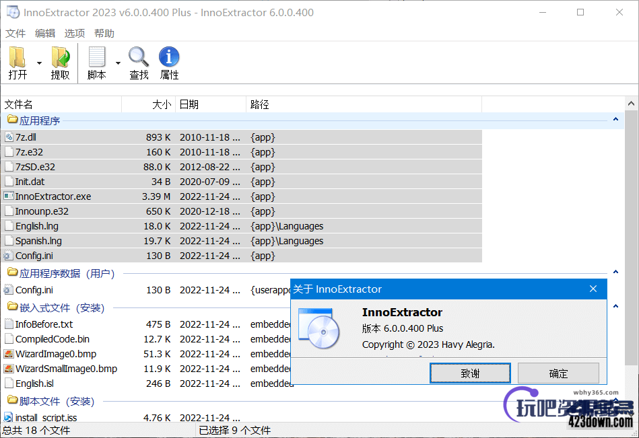The height and width of the screenshot is (438, 639).
Task: Click the InnoExtractor title bar app icon
Action: click(x=13, y=12)
